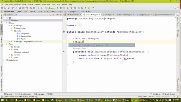This screenshot has height=102, width=181.
Task: Click the navigate Back arrow icon
Action: (38, 8)
